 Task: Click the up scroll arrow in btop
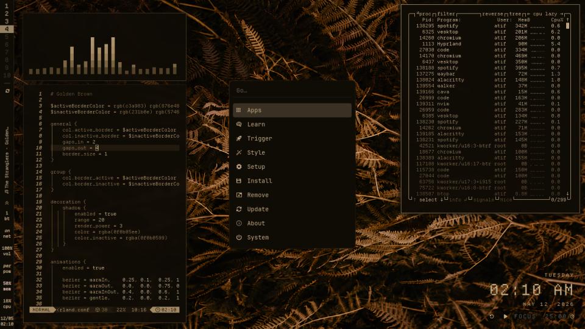point(567,19)
